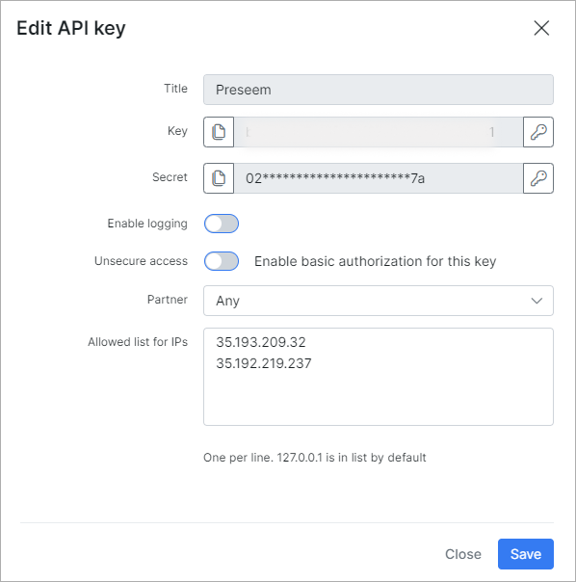This screenshot has height=582, width=576.
Task: Click empty space in Allowed IPs textarea
Action: click(x=379, y=397)
